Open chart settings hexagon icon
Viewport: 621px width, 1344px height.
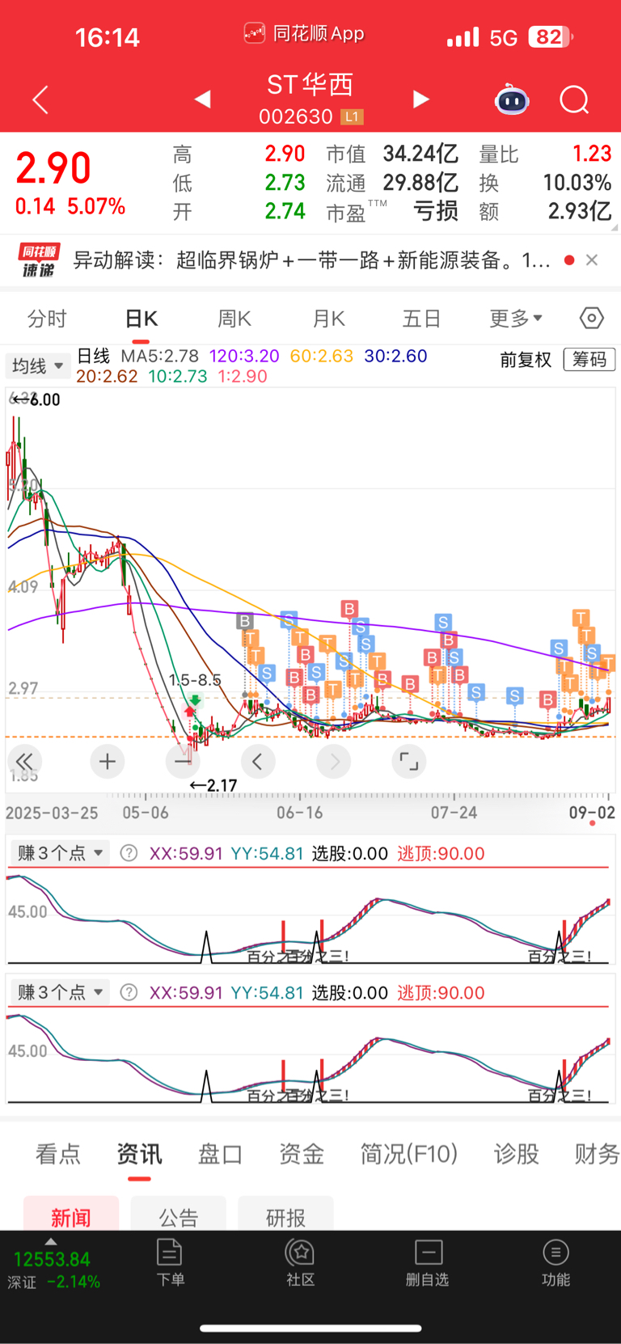(592, 318)
